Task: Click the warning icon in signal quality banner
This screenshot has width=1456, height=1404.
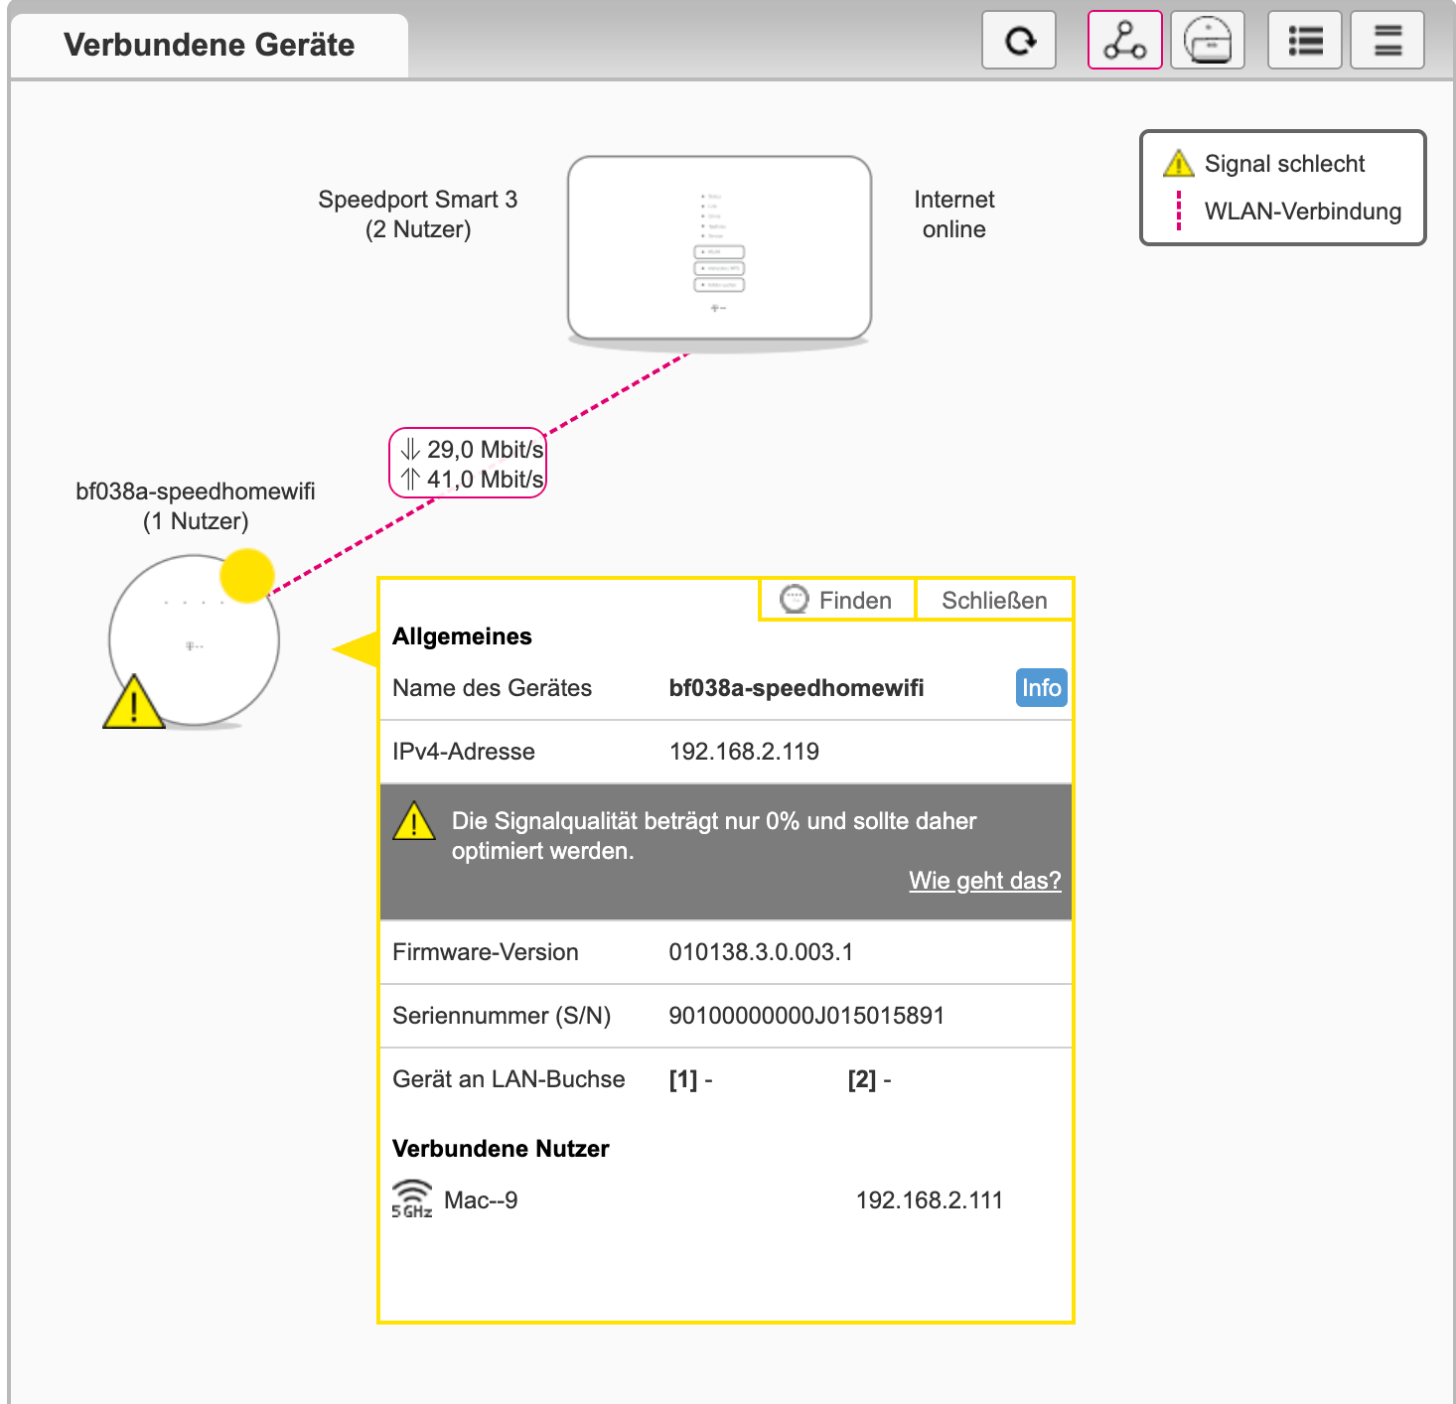Action: pos(414,821)
